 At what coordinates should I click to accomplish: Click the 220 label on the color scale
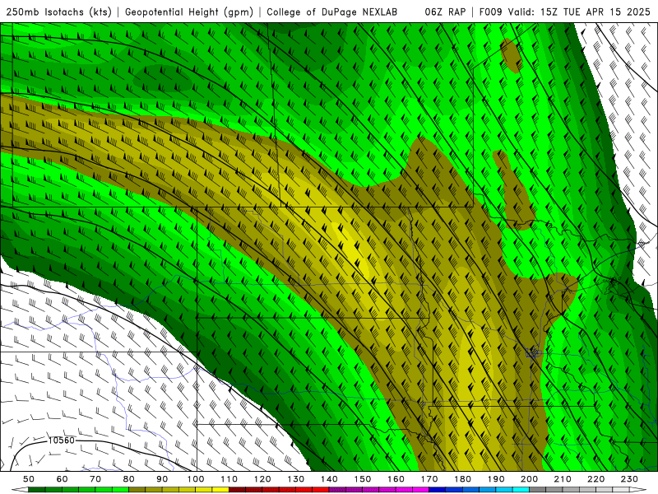pyautogui.click(x=596, y=479)
